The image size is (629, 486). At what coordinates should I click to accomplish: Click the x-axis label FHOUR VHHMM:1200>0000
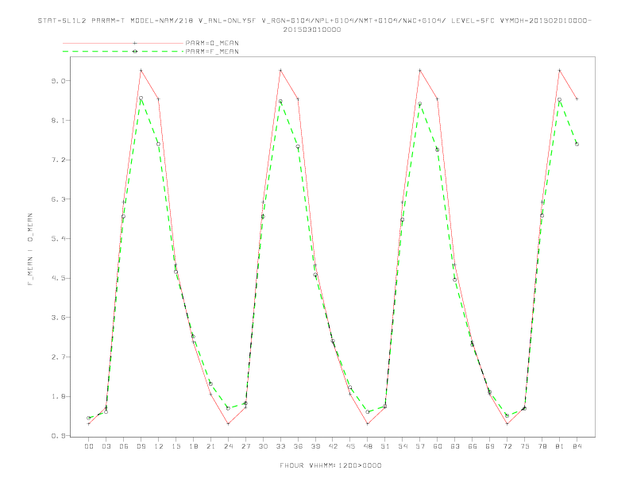[x=330, y=465]
